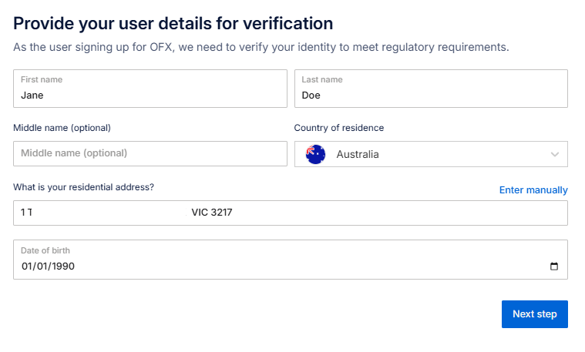Click the First name floating label
This screenshot has width=585, height=352.
(x=42, y=79)
